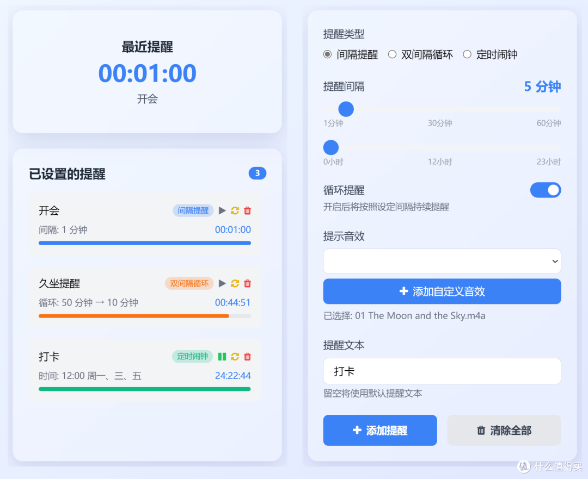
Task: Reset the 打卡 reminder with refresh icon
Action: point(235,356)
